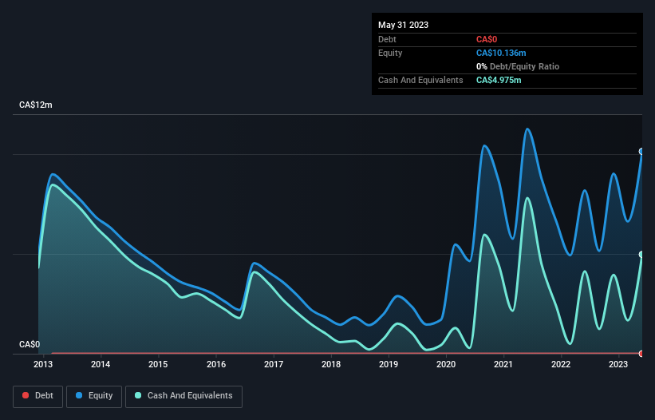655x420 pixels.
Task: Select the Cash endpoint marker for May 2023
Action: (x=641, y=255)
